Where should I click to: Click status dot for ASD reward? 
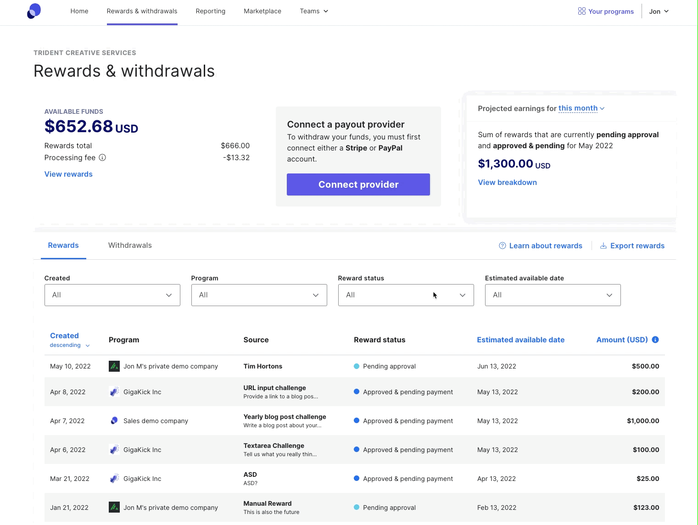tap(357, 479)
